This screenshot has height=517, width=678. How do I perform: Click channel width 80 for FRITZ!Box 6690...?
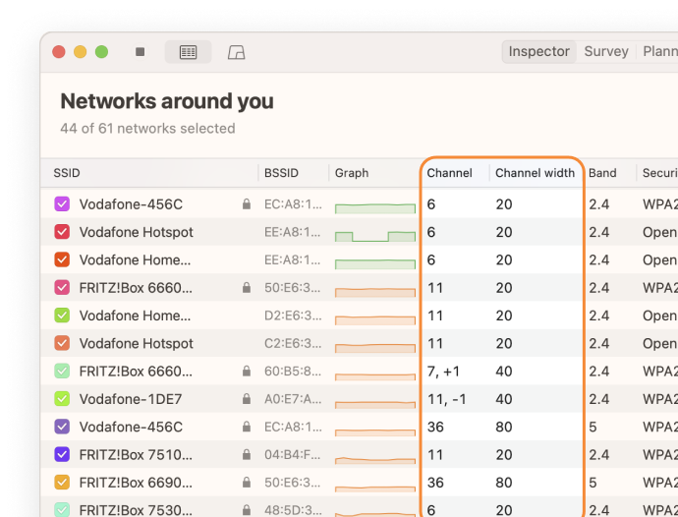coord(504,483)
